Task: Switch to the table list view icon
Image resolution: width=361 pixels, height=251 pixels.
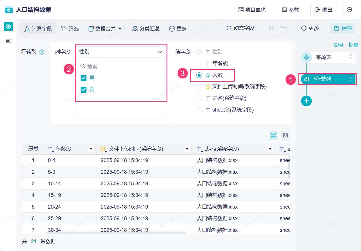Action: point(273,135)
